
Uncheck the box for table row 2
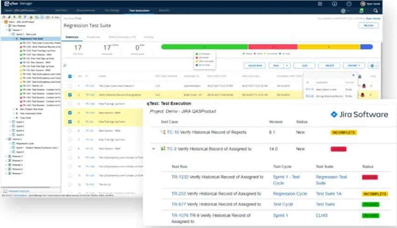(x=70, y=95)
